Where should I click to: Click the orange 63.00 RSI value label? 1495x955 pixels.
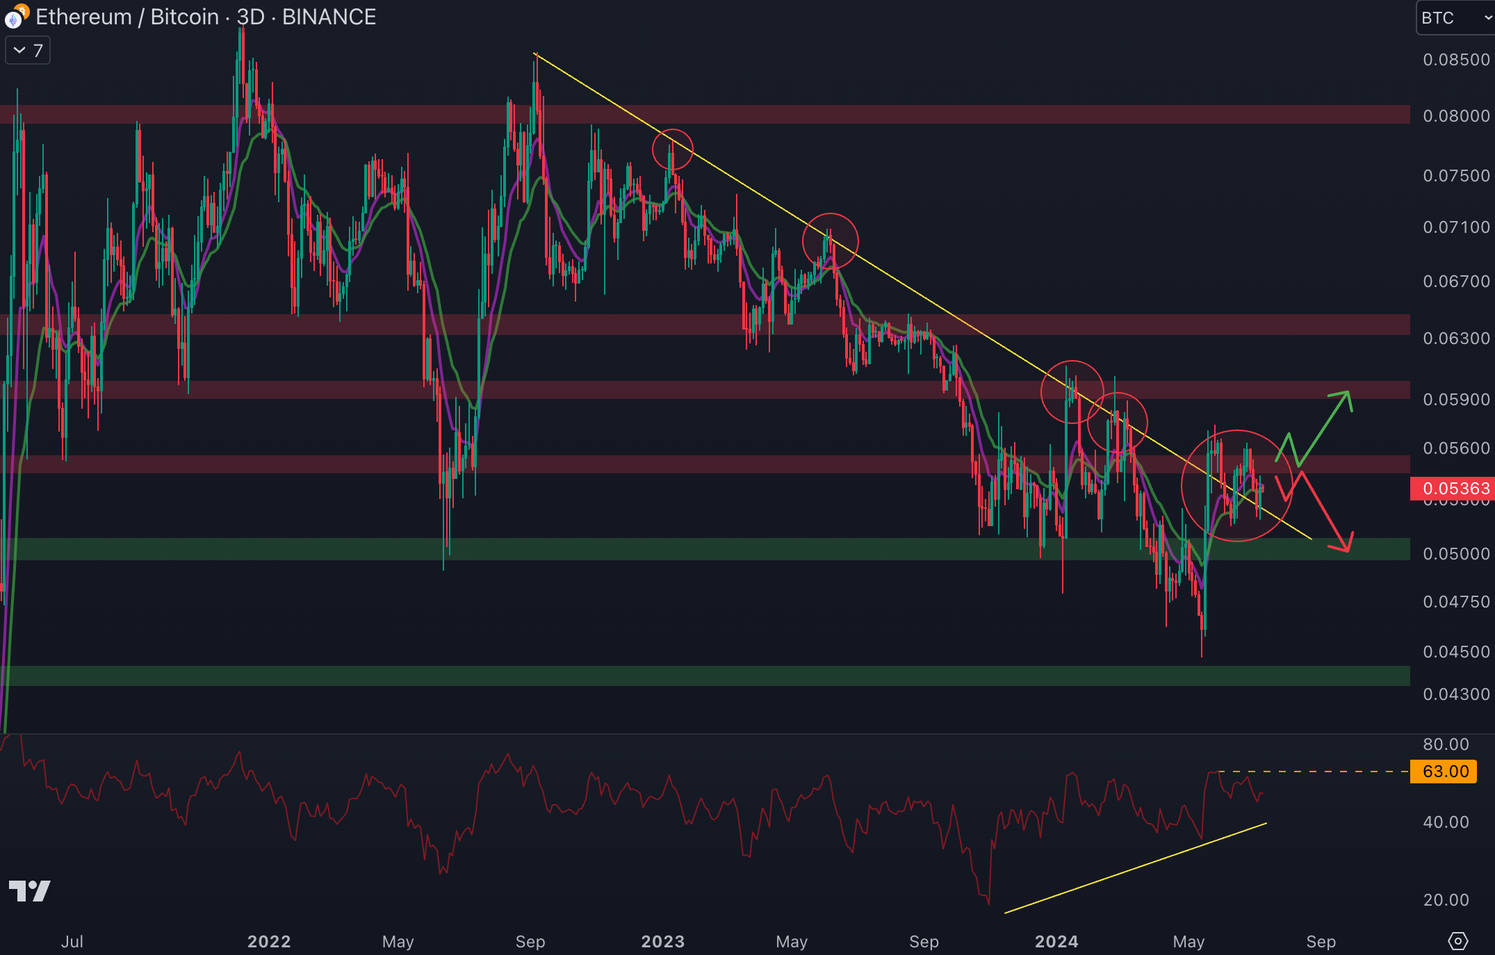coord(1444,772)
